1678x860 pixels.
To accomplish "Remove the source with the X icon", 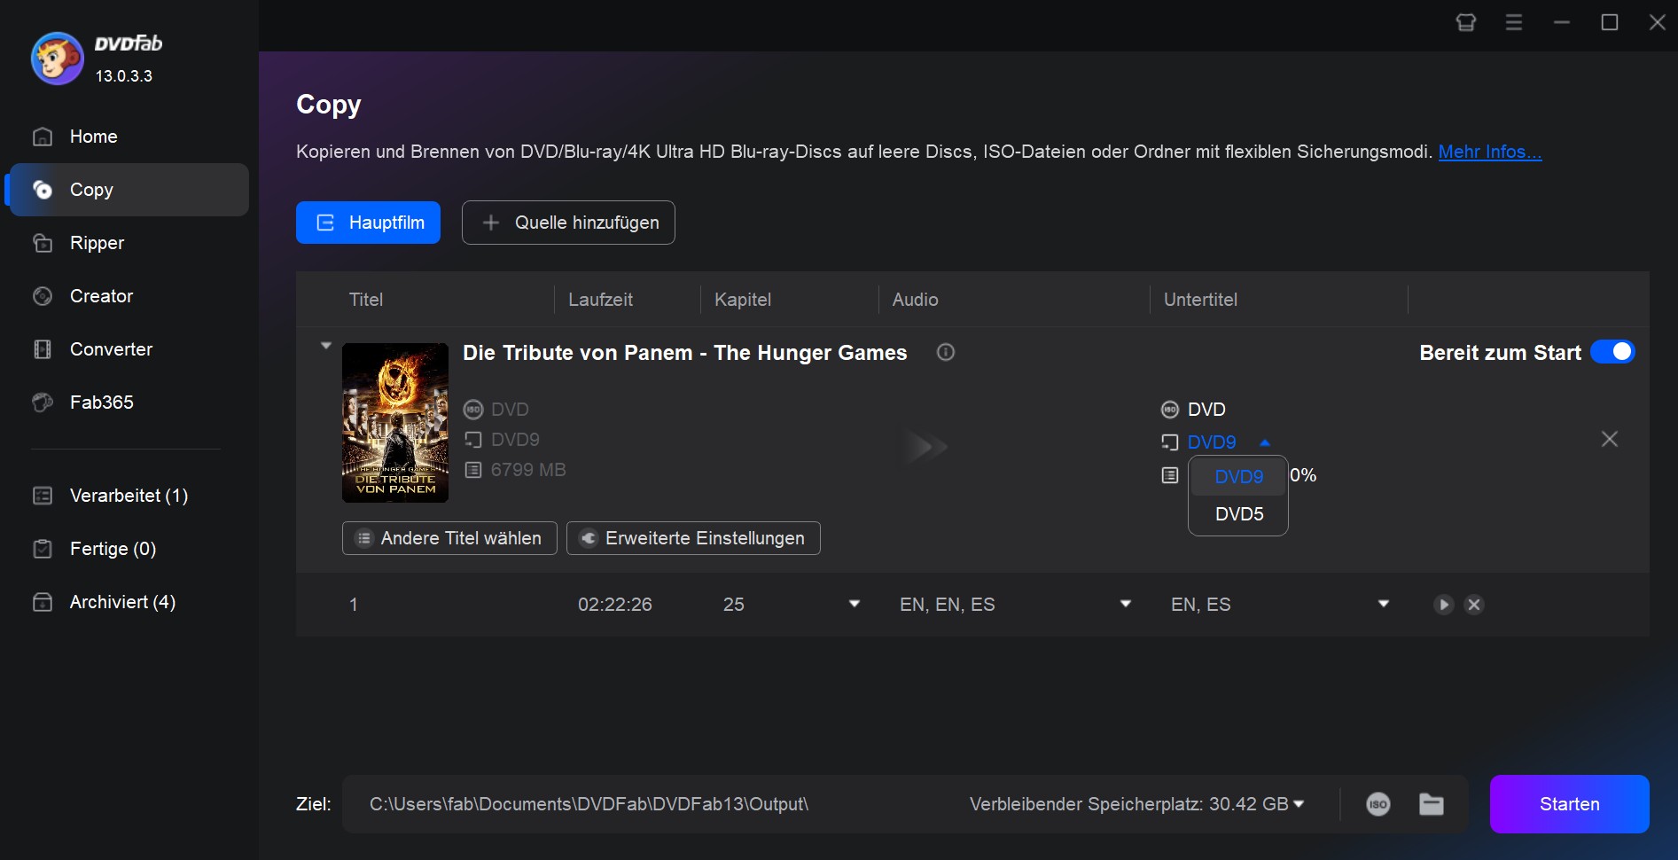I will tap(1610, 439).
